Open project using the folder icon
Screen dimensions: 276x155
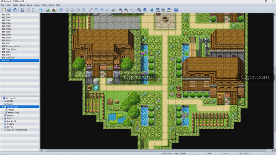9,10
